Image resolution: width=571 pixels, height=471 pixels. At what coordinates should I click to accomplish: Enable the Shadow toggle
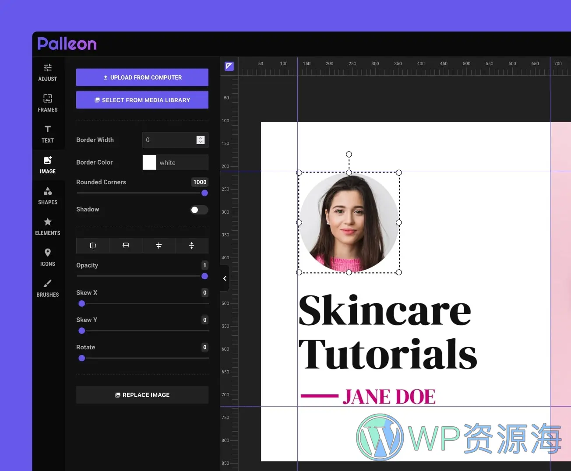point(199,210)
